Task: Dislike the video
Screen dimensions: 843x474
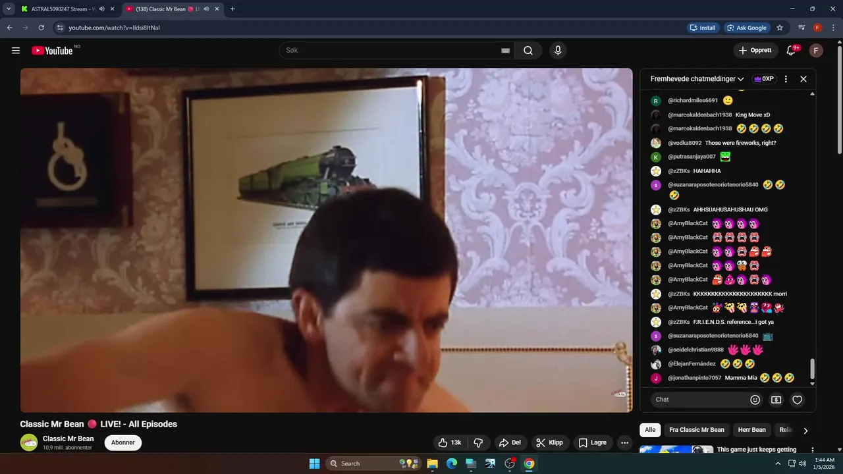Action: click(479, 442)
